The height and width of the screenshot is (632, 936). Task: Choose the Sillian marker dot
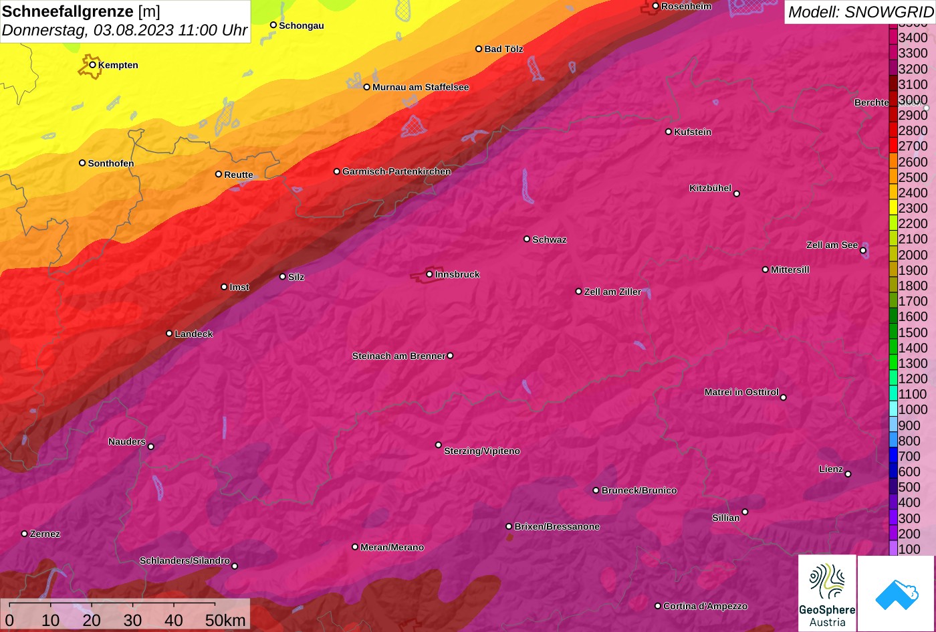pyautogui.click(x=745, y=512)
